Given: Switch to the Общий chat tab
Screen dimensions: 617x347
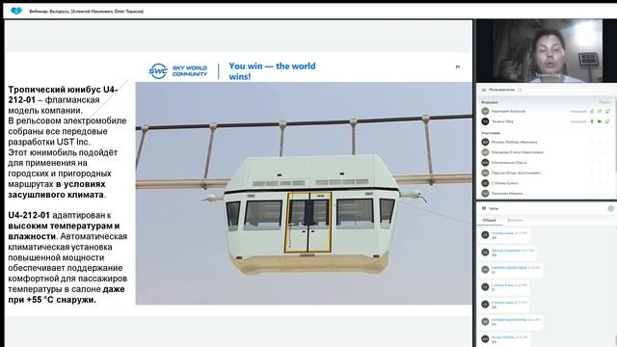Looking at the screenshot, I should click(489, 221).
